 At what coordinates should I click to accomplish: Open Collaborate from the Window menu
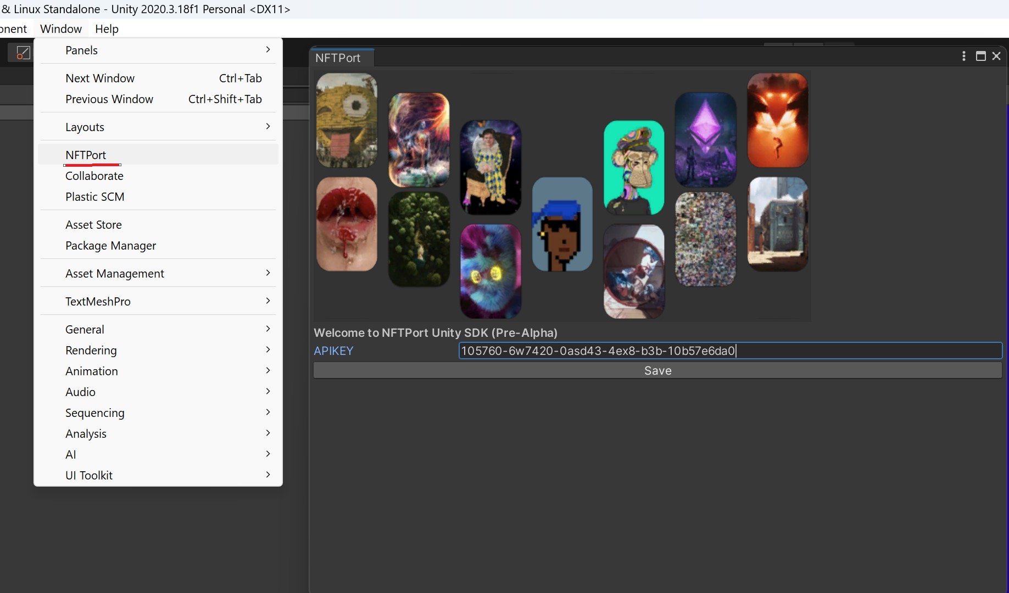point(158,176)
